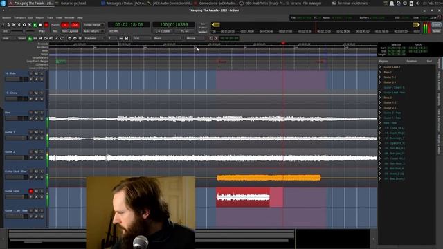This screenshot has width=443, height=249.
Task: Click the shrink tracks icon
Action: [121, 39]
